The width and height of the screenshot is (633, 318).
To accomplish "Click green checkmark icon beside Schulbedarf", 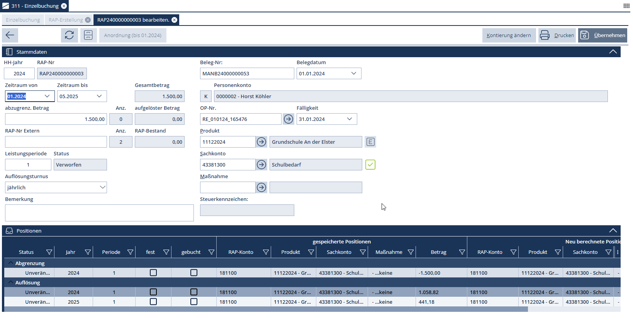I will [370, 165].
